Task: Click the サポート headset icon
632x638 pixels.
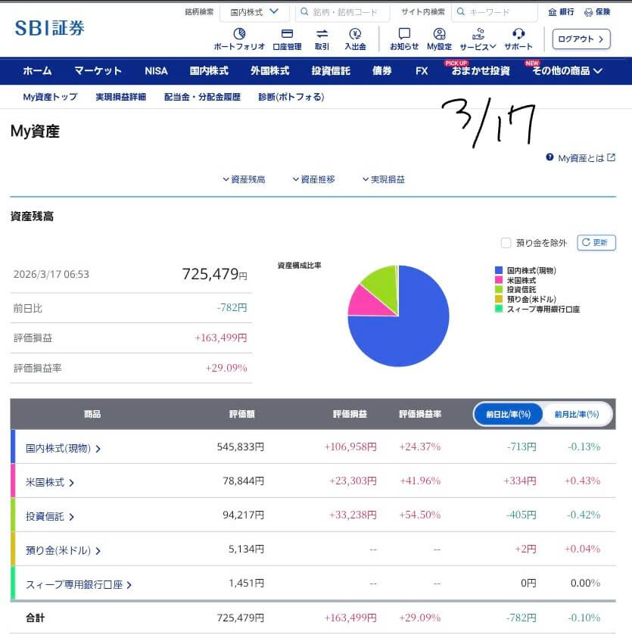Action: coord(518,34)
